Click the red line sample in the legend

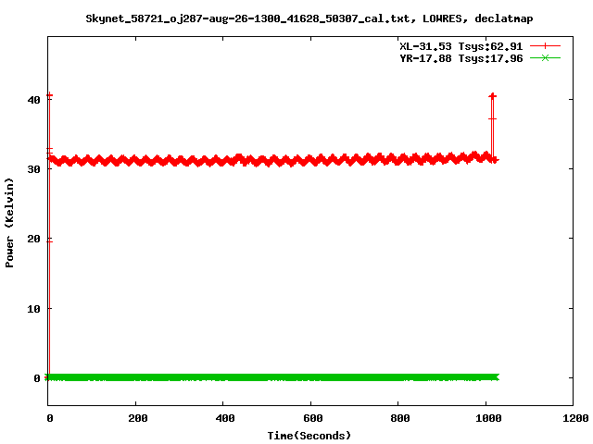point(545,46)
